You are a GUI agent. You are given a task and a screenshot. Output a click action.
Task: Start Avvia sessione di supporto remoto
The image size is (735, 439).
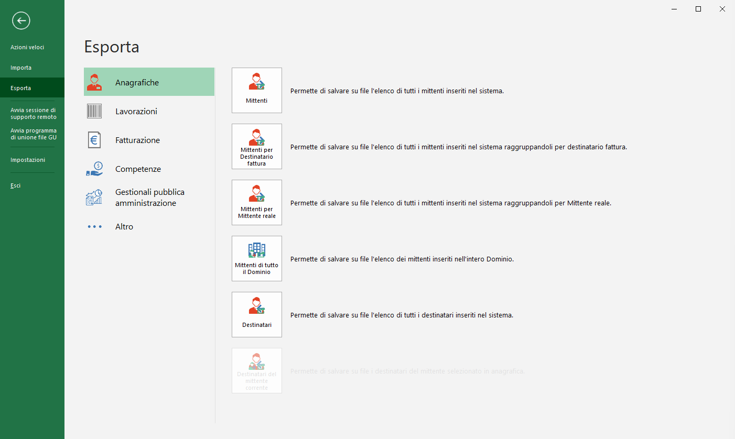point(33,114)
